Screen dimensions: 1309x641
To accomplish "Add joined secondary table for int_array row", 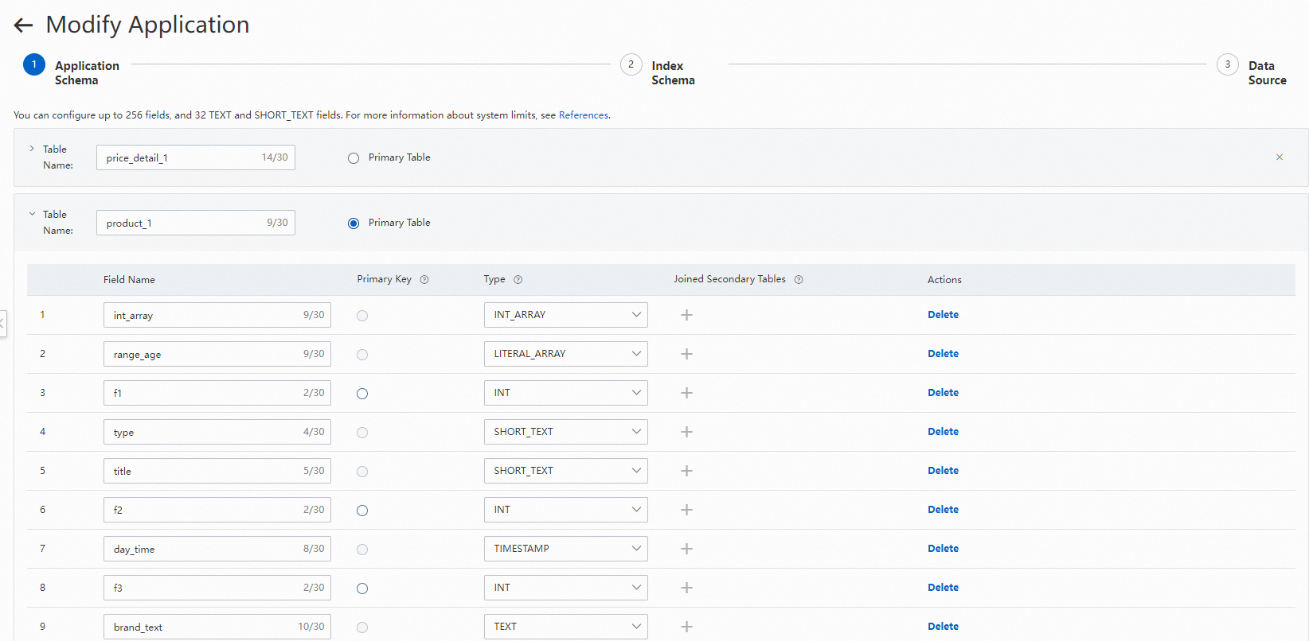I will pyautogui.click(x=686, y=315).
